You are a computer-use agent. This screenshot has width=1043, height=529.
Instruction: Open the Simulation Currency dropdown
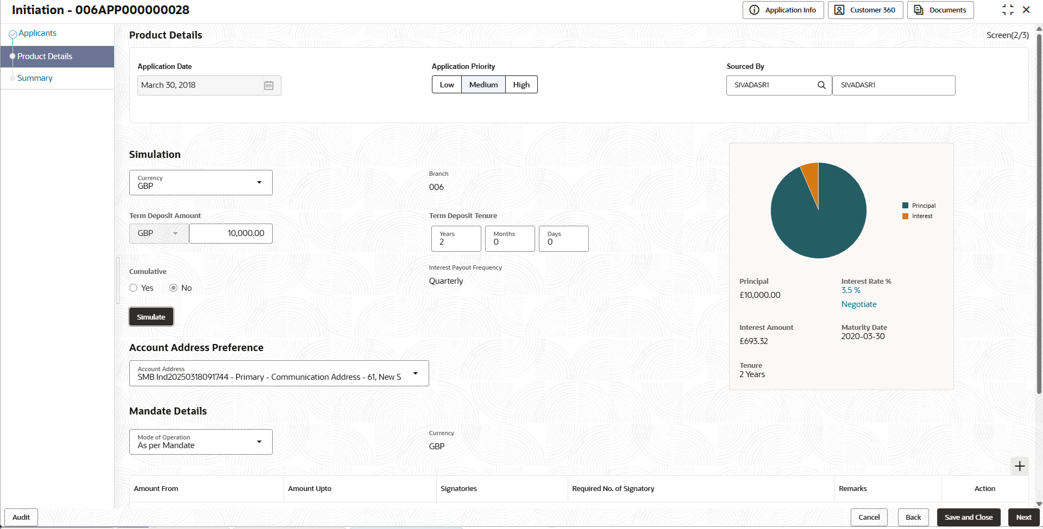201,183
